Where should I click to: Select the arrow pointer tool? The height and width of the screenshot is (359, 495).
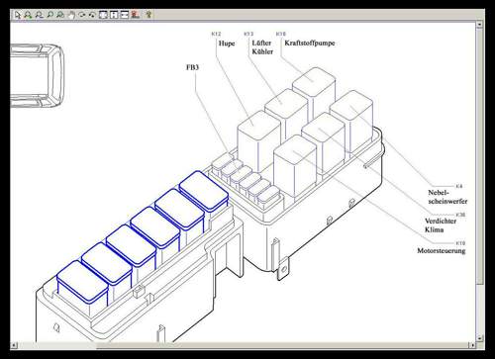18,15
